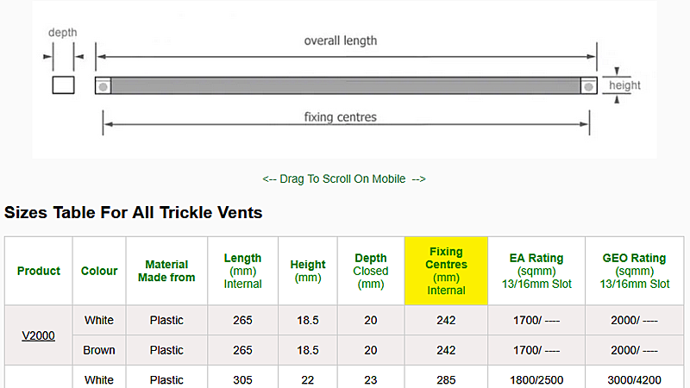Select the Product column header
Screen dimensions: 690x388
pyautogui.click(x=39, y=271)
